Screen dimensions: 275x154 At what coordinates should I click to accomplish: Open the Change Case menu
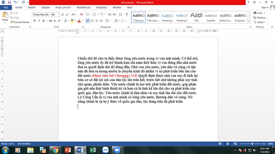pos(74,14)
